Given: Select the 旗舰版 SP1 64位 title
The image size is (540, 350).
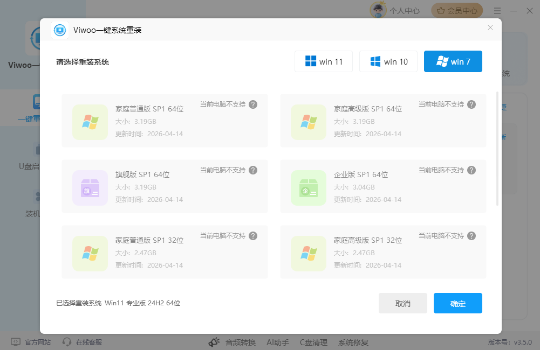Looking at the screenshot, I should tap(142, 174).
